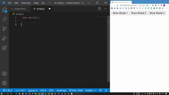Click the VS Code logo icon
This screenshot has height=95, width=169.
click(x=3, y=3)
